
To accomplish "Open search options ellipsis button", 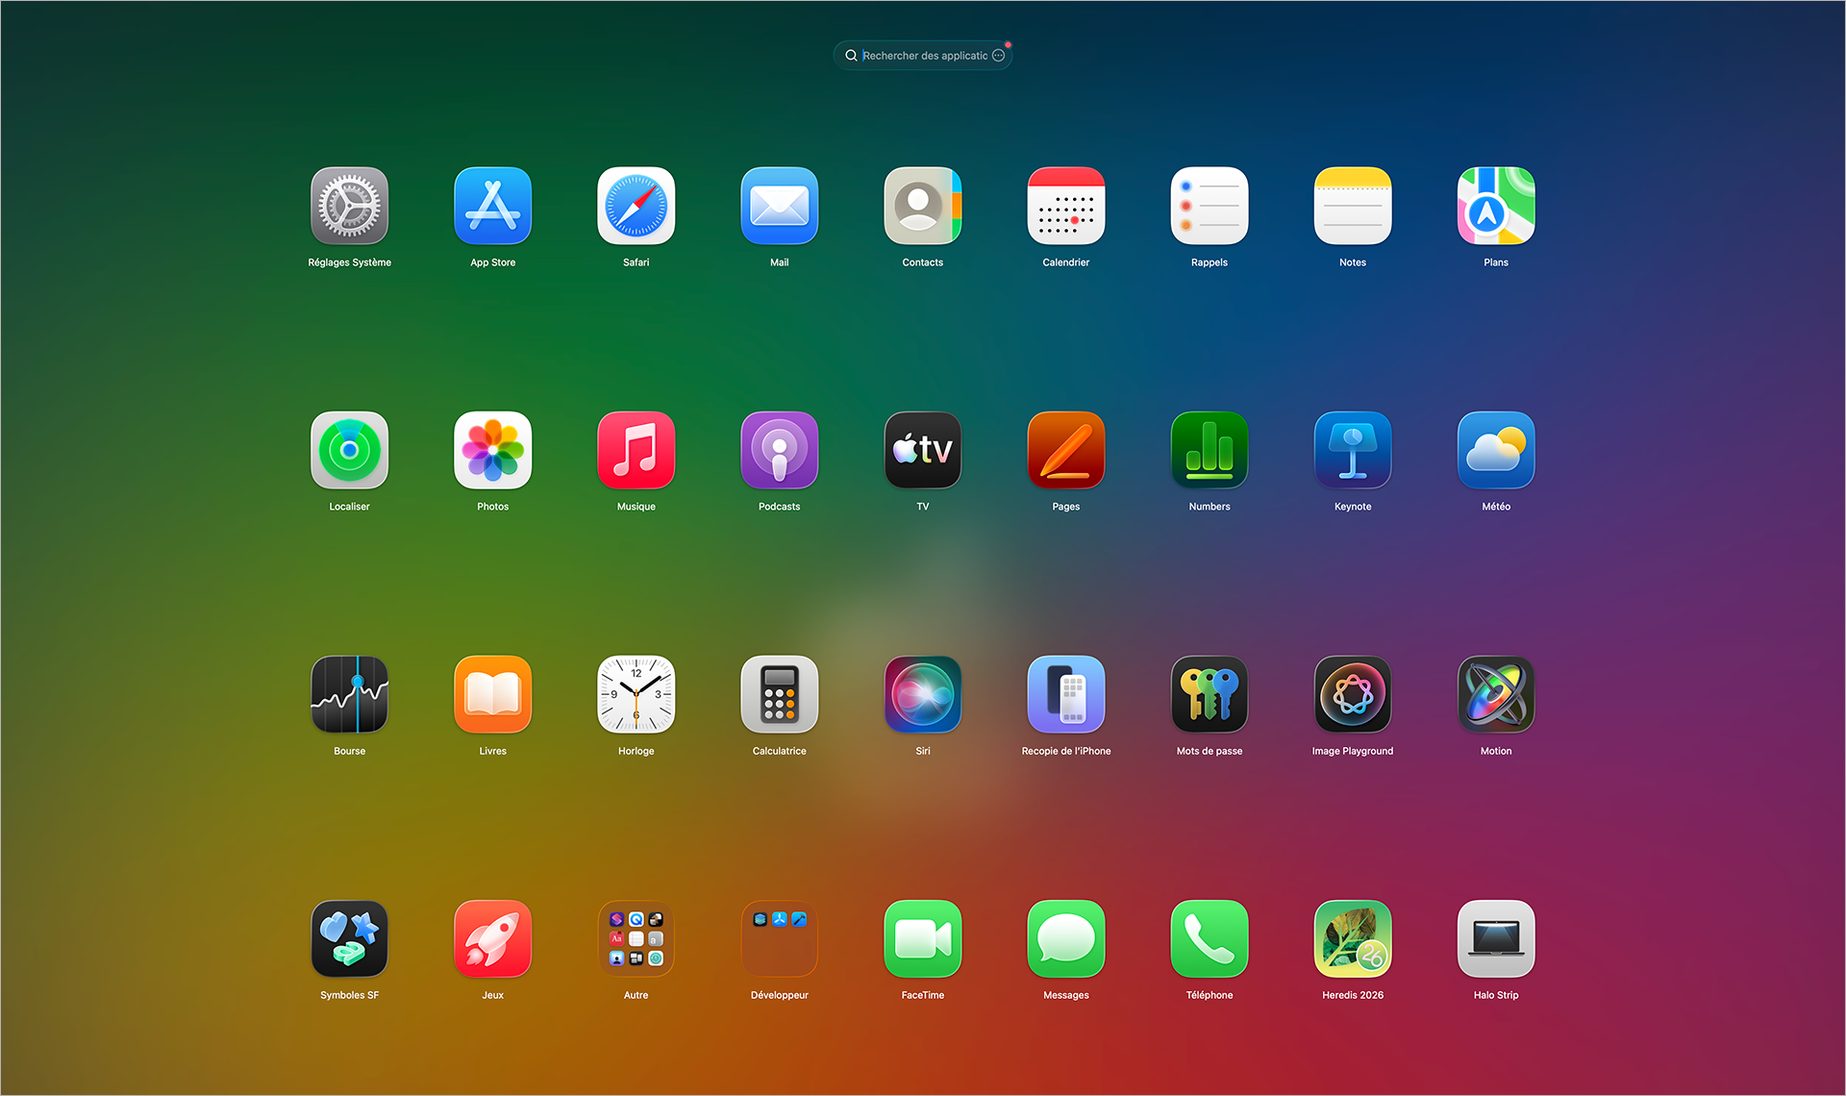I will click(998, 56).
